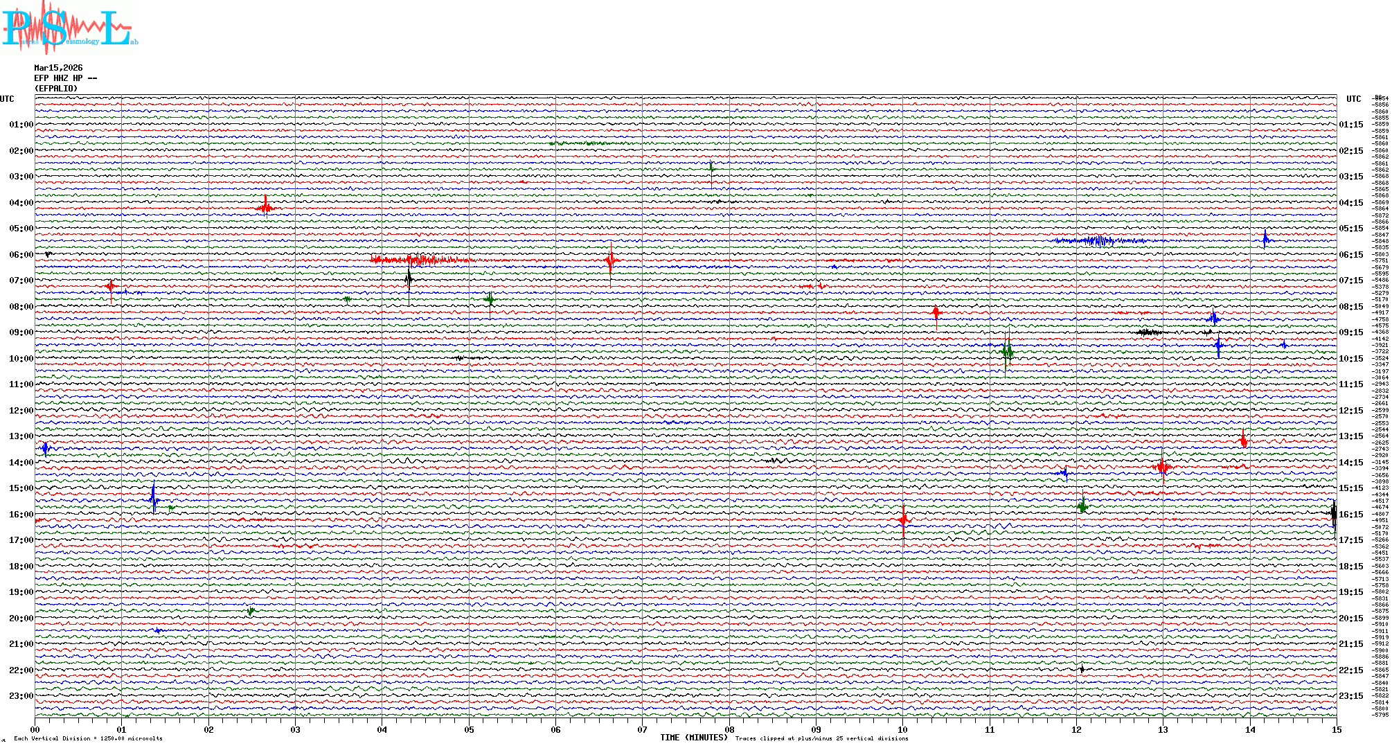Click the 16:15 time label on right
1392x748 pixels.
(x=1350, y=515)
